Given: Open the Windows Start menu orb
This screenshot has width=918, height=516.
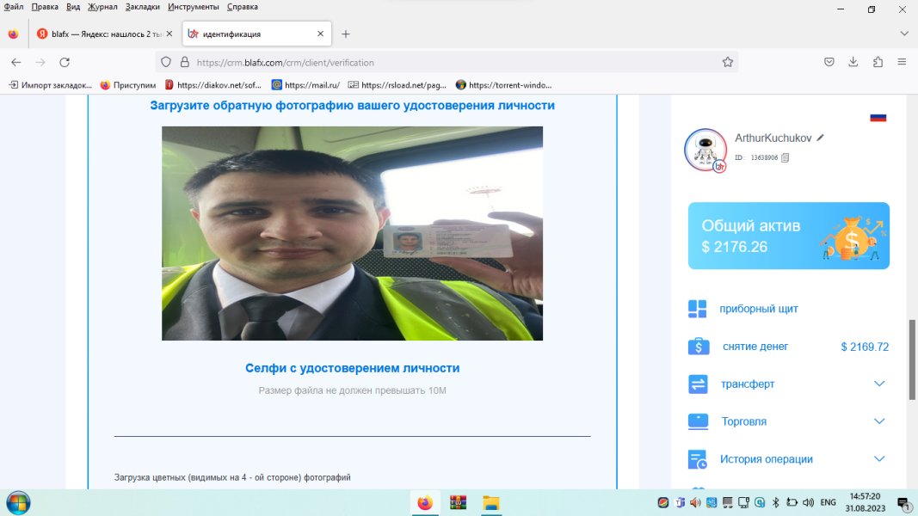Looking at the screenshot, I should tap(17, 502).
